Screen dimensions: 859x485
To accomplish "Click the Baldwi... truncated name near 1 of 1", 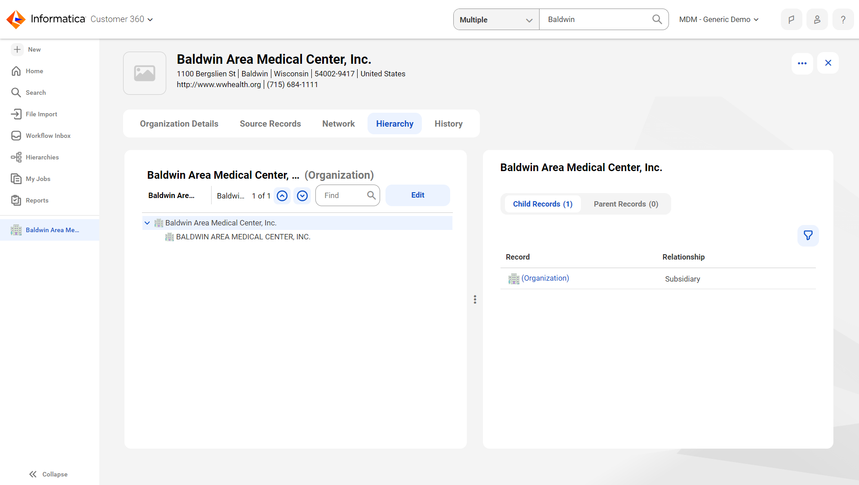I will tap(230, 196).
